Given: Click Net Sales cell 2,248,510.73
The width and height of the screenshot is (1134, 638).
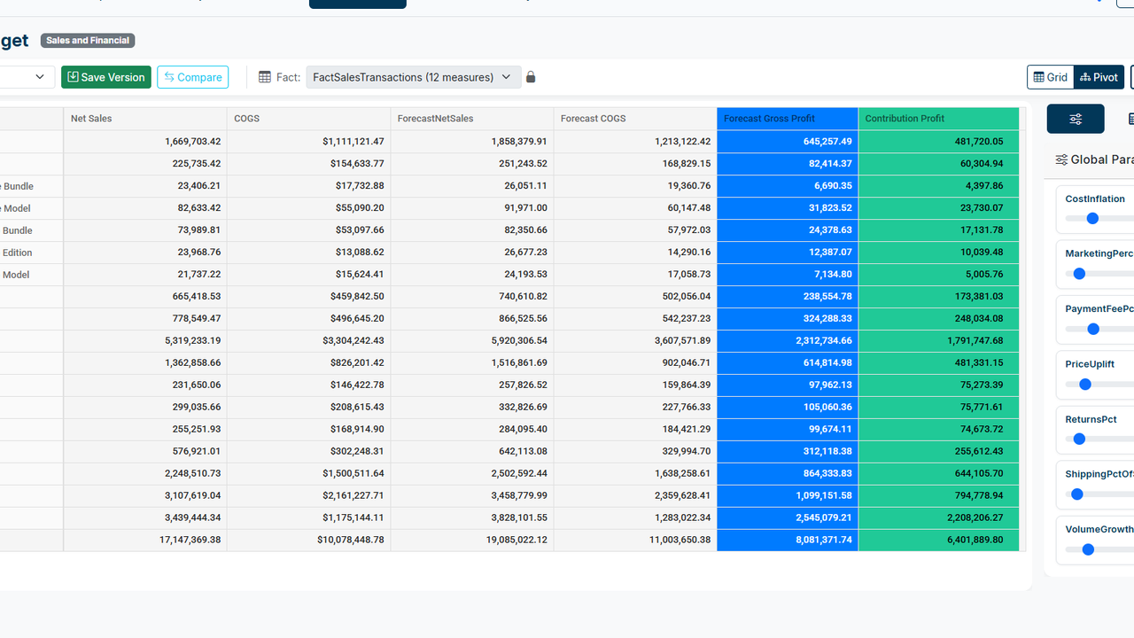Looking at the screenshot, I should [x=145, y=474].
